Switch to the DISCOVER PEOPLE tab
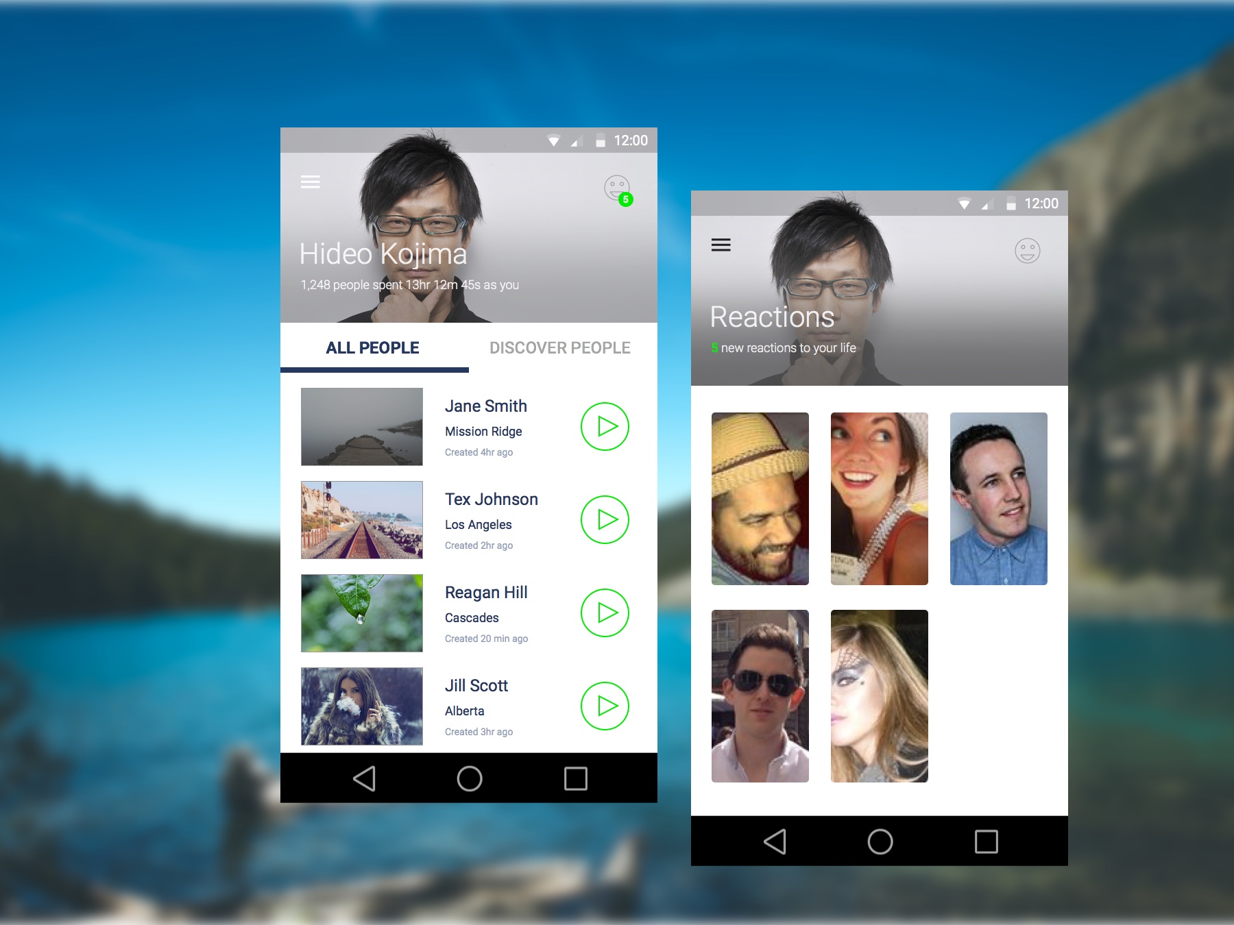 tap(559, 347)
